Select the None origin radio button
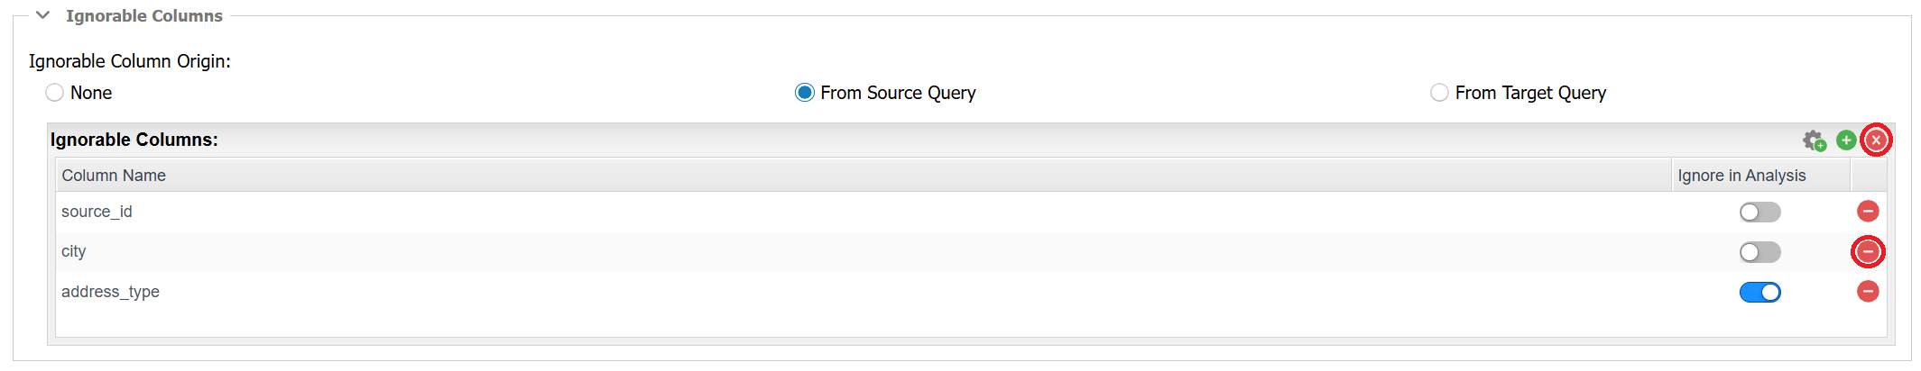 [x=55, y=93]
